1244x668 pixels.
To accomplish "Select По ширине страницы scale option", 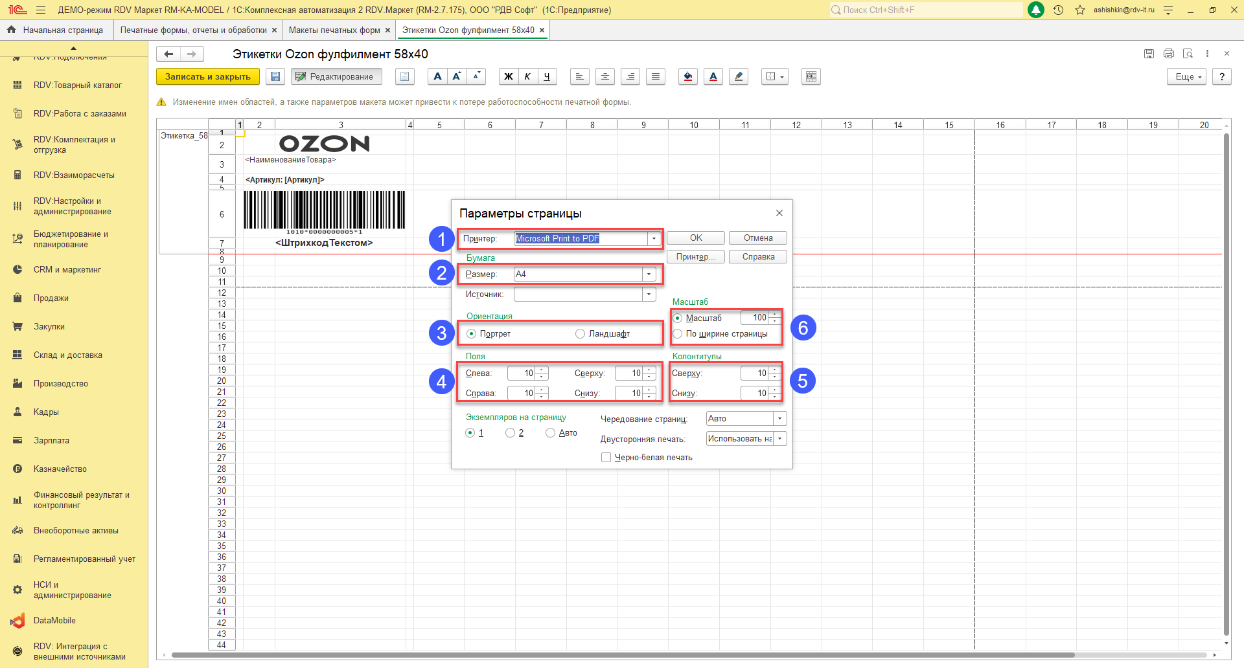I will click(x=678, y=334).
